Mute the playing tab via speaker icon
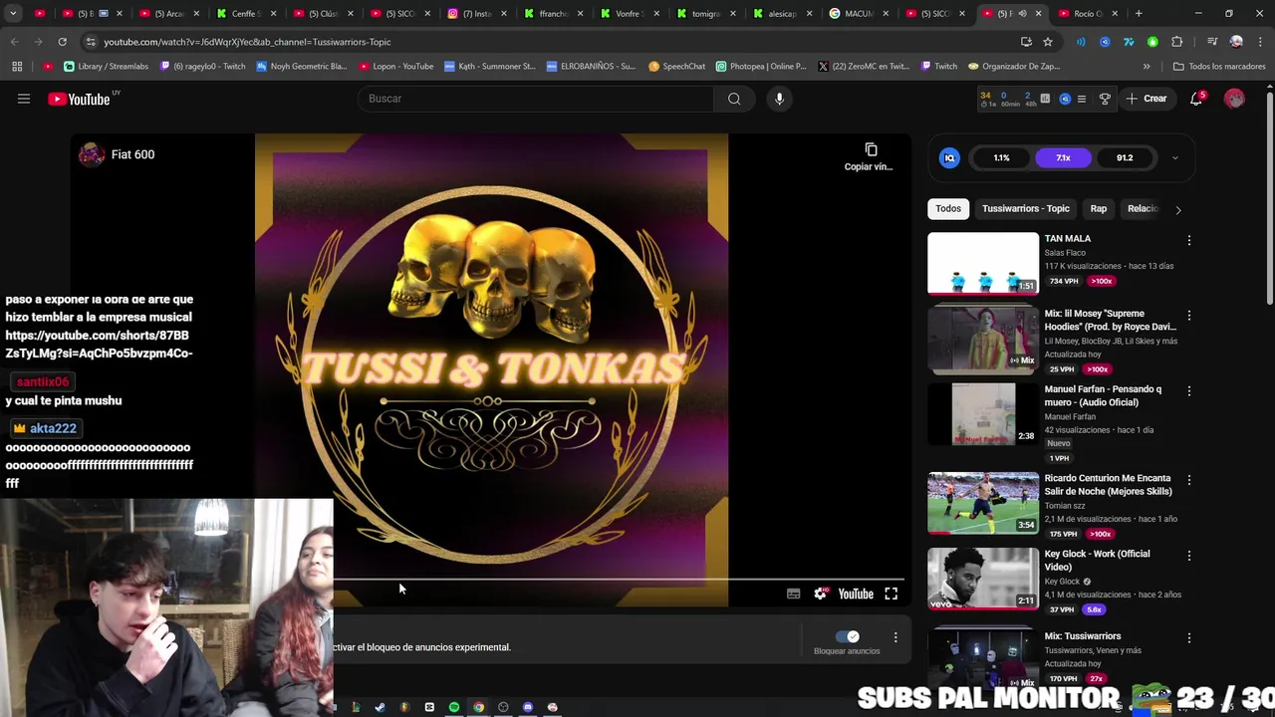1275x717 pixels. pyautogui.click(x=1022, y=14)
